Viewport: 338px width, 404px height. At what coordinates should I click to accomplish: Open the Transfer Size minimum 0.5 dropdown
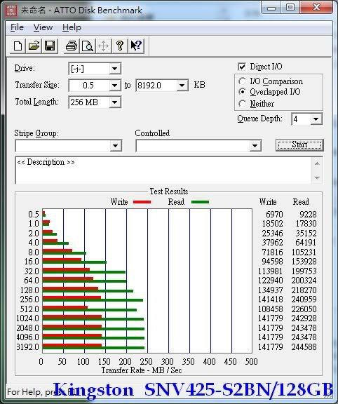[x=114, y=86]
